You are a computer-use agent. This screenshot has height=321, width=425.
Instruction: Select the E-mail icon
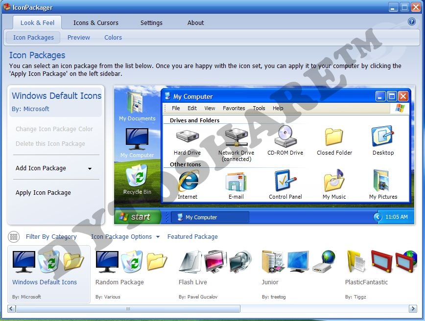[236, 181]
